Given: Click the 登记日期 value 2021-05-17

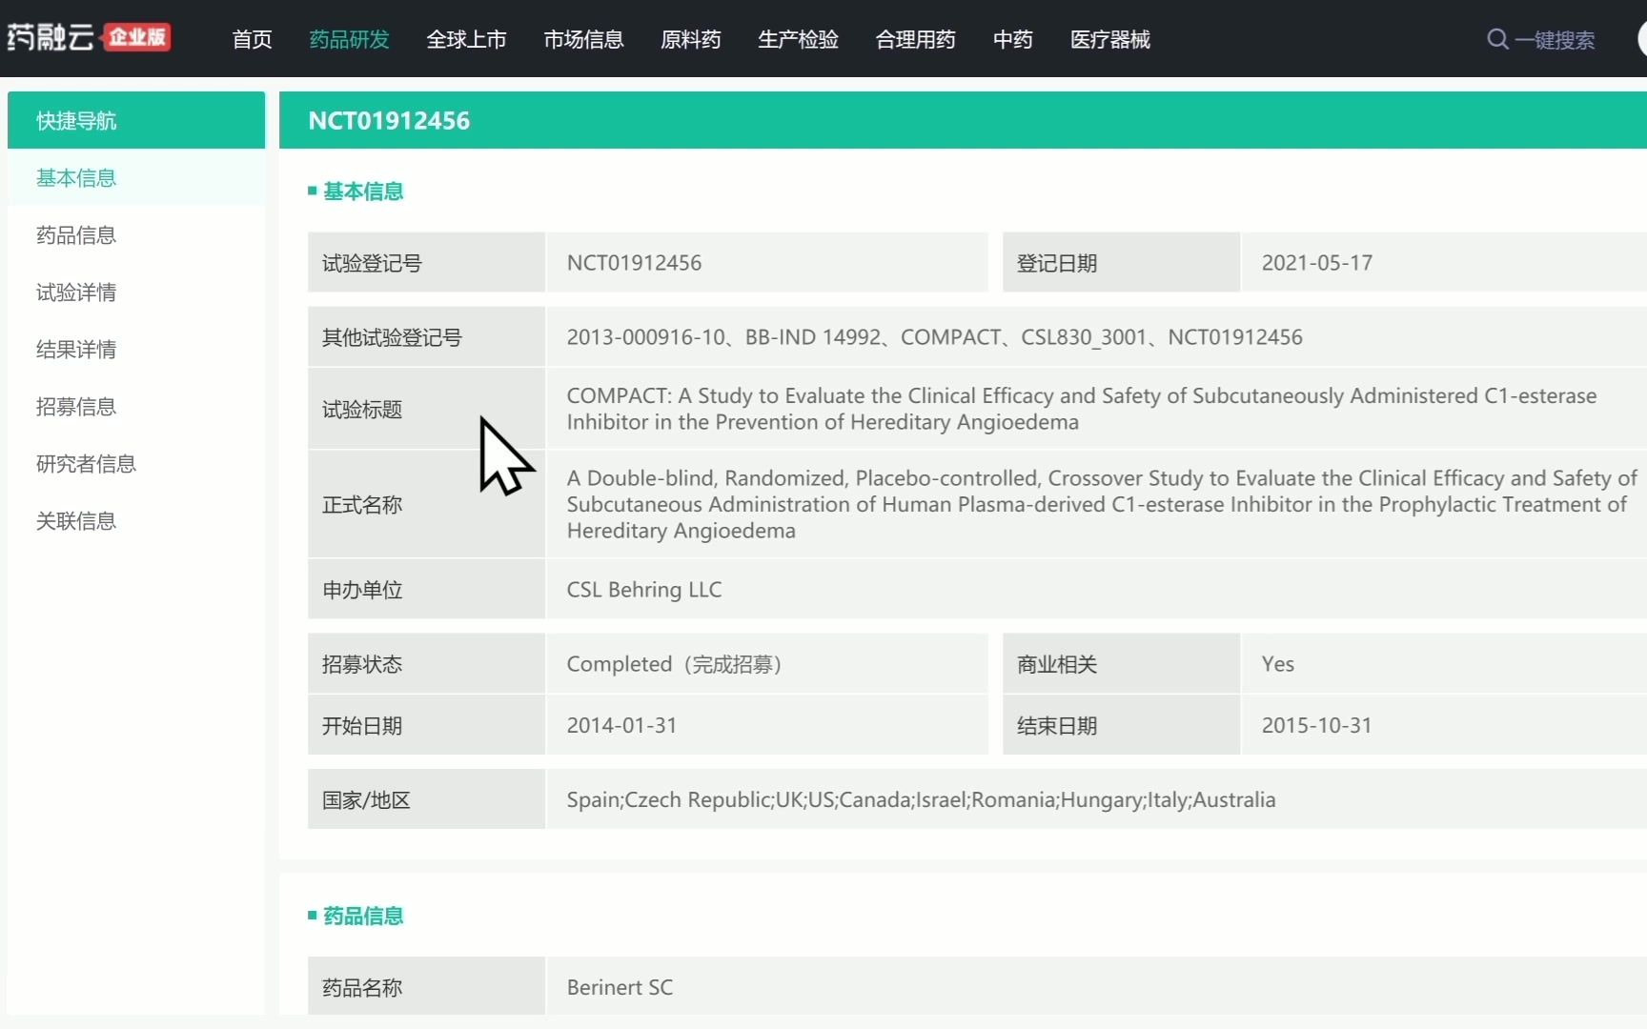Looking at the screenshot, I should coord(1317,263).
